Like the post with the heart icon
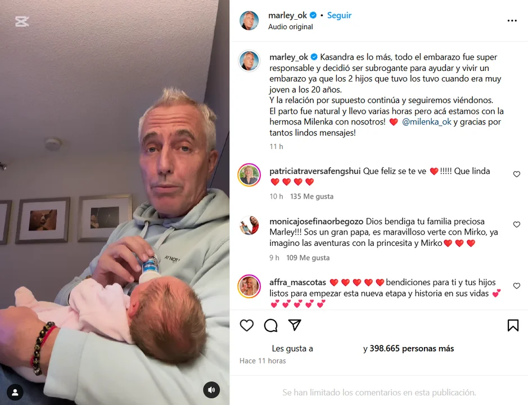 (x=246, y=325)
